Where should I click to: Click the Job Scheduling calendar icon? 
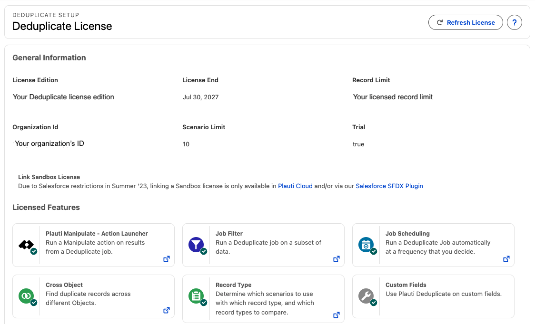click(366, 245)
